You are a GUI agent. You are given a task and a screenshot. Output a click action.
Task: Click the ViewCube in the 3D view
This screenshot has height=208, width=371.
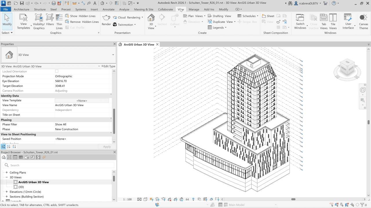coord(347,69)
